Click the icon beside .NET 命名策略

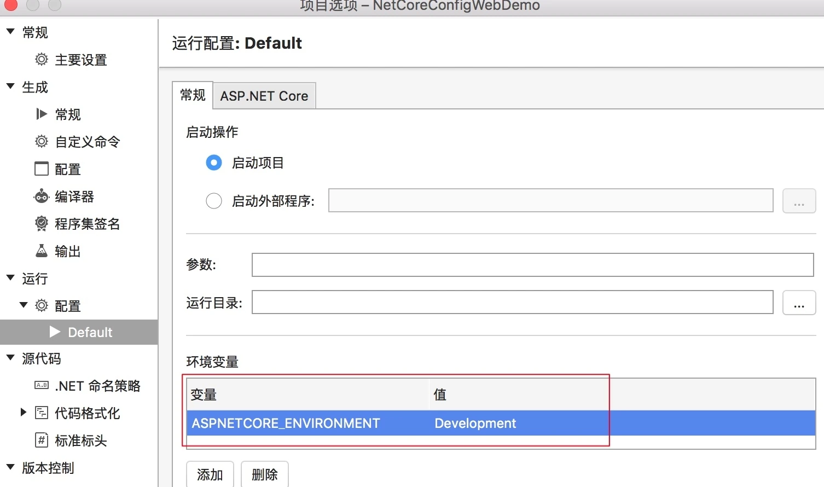pyautogui.click(x=42, y=385)
